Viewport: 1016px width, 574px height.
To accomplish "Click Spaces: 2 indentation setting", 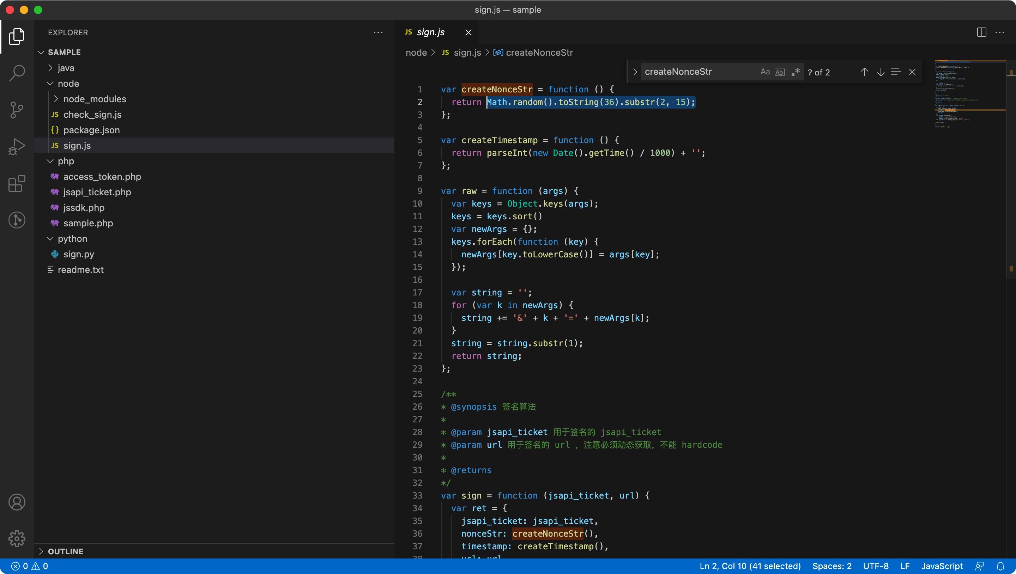I will [831, 566].
